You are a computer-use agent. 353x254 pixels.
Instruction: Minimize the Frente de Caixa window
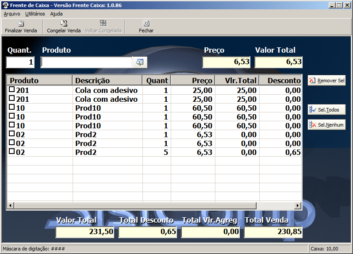332,5
